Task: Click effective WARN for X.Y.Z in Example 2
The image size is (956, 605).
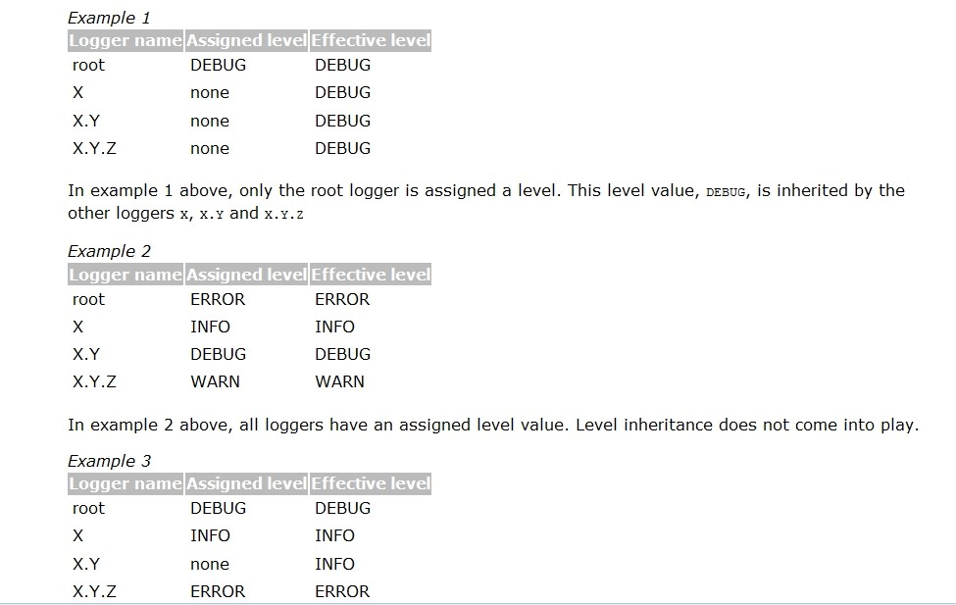Action: point(339,381)
